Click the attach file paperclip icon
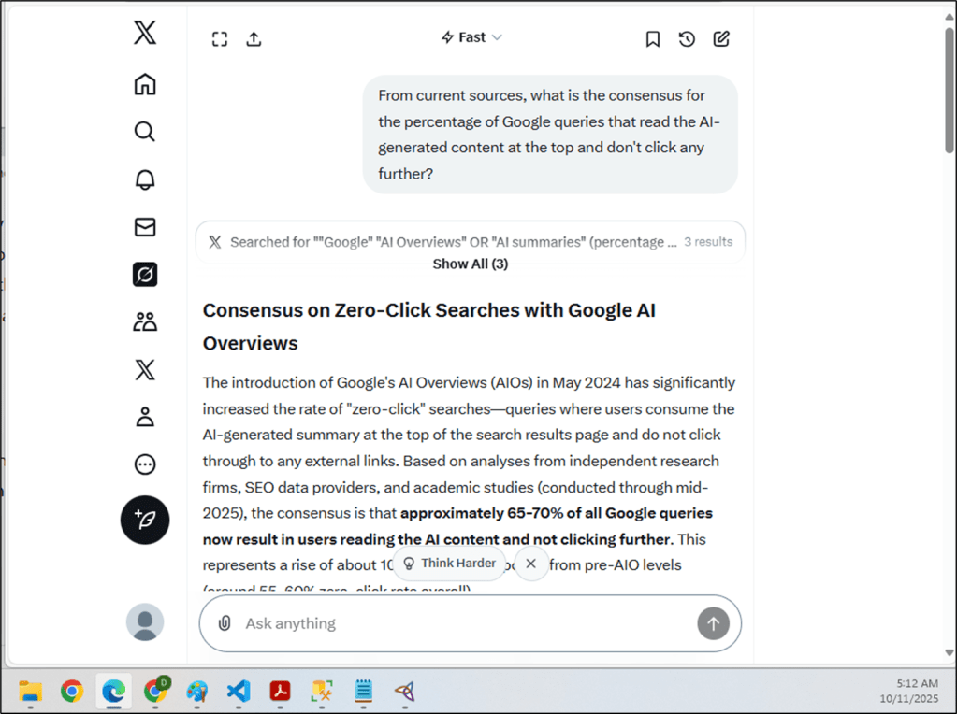Screen dimensions: 957x714 coord(225,623)
